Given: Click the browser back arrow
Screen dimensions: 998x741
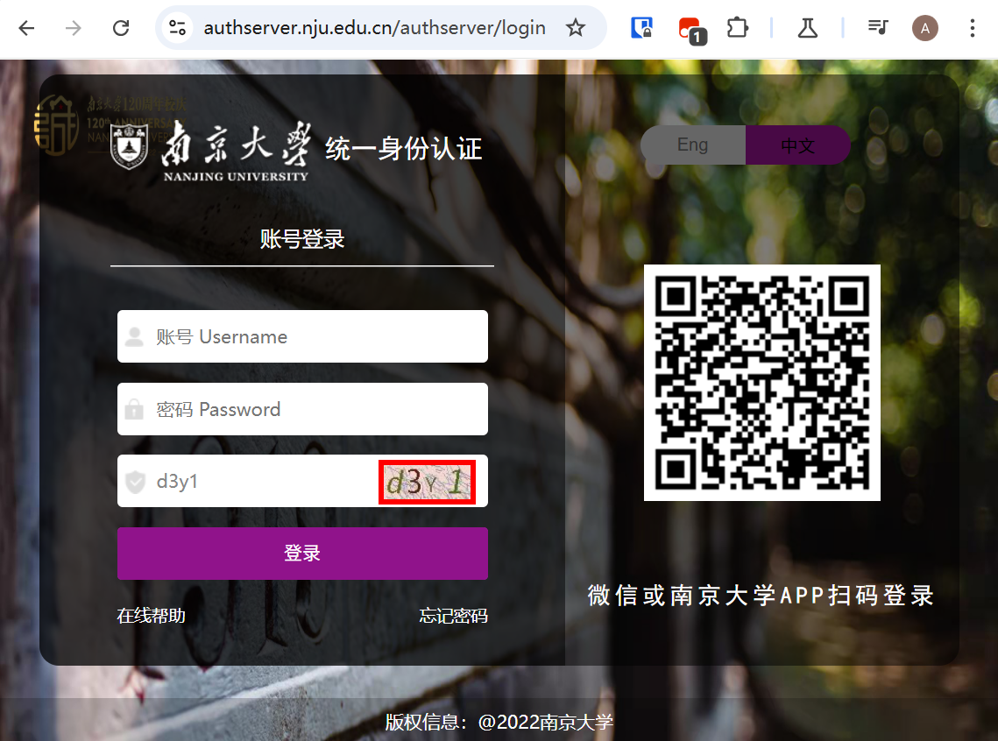Looking at the screenshot, I should tap(26, 28).
